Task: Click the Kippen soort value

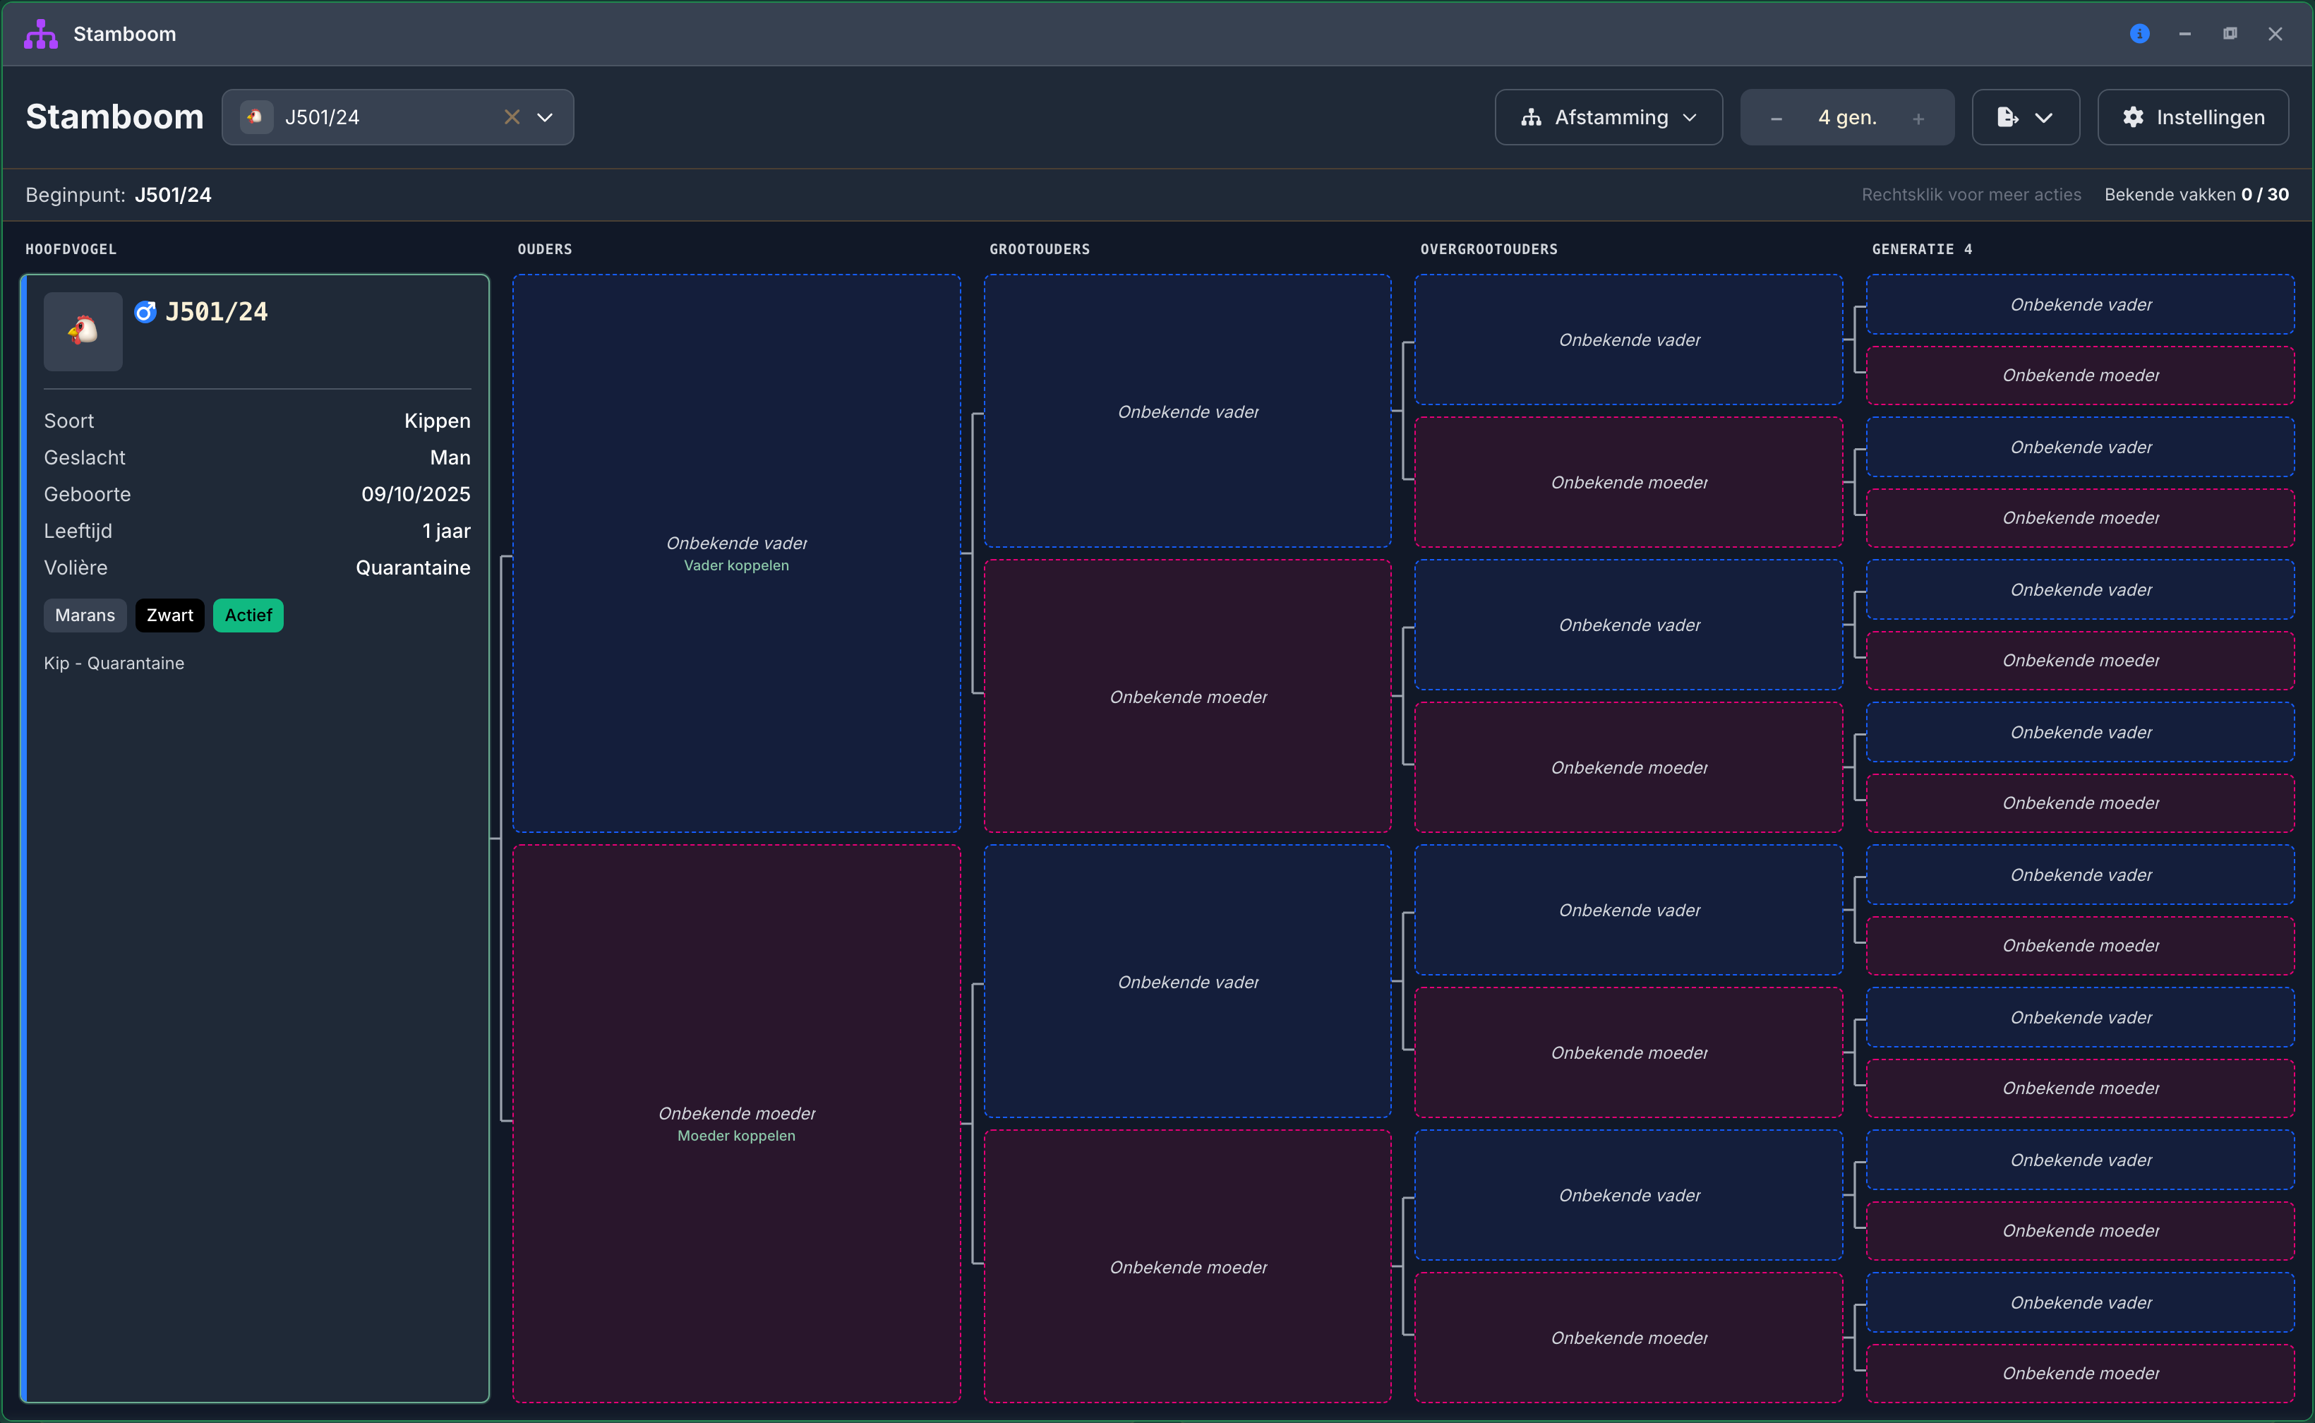Action: coord(437,421)
